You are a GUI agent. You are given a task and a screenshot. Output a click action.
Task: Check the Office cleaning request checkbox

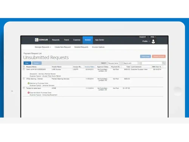(x=24, y=79)
